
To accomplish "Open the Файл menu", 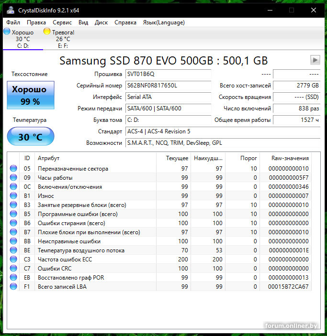I will tap(13, 22).
